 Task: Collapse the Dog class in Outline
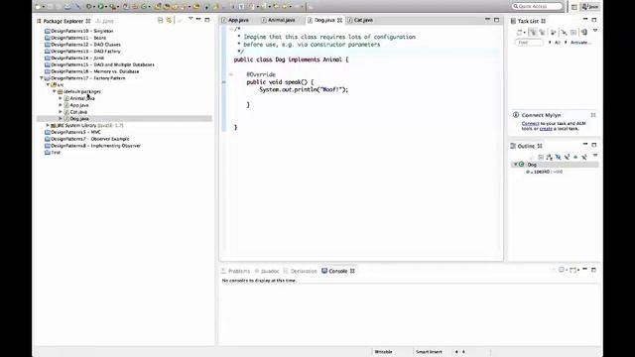515,165
